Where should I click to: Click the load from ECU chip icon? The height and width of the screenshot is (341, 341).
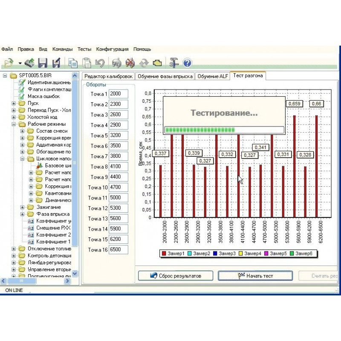click(29, 63)
